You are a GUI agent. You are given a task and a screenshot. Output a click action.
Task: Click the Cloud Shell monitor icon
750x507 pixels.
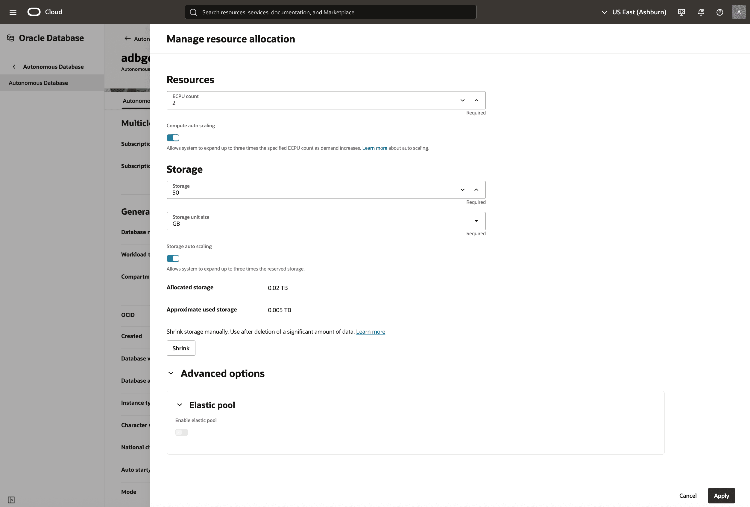coord(681,12)
